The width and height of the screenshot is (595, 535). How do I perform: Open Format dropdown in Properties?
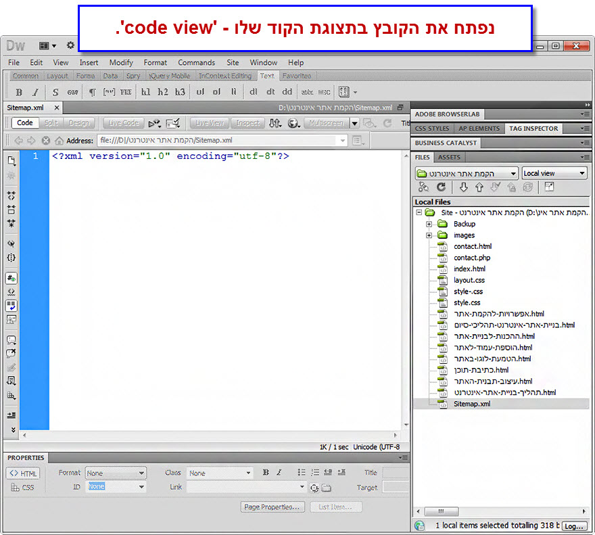pyautogui.click(x=116, y=473)
